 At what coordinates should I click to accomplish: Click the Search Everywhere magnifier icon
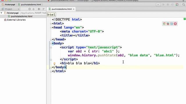click(184, 5)
